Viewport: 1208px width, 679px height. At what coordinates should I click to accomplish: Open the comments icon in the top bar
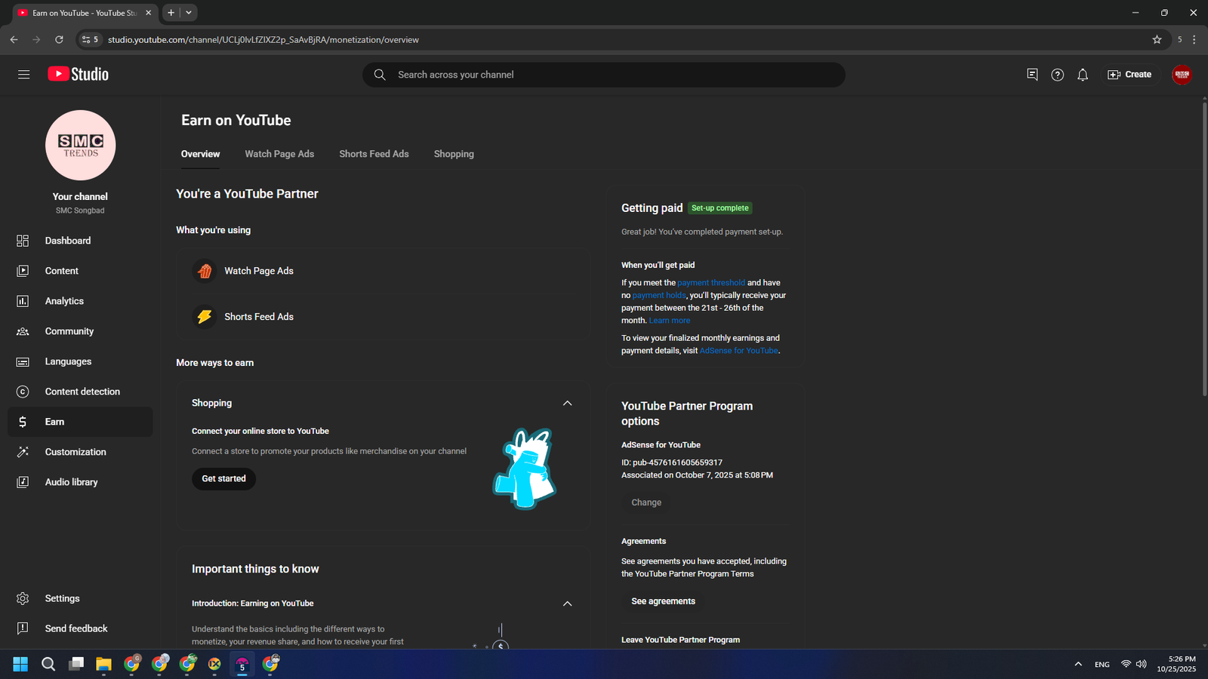[1032, 75]
